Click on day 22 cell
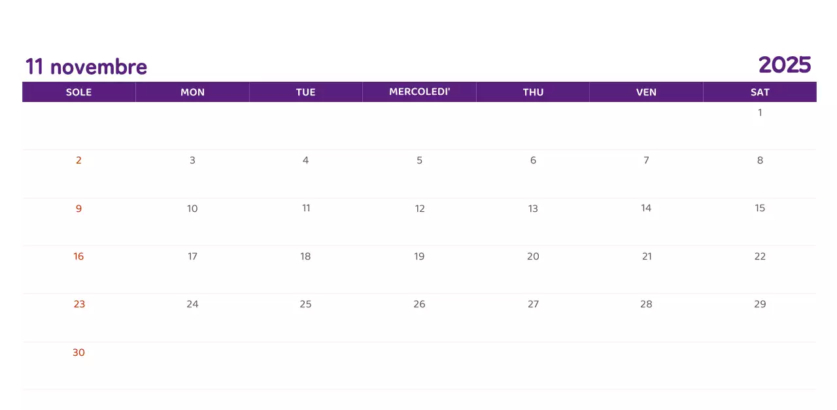The width and height of the screenshot is (837, 410). (x=760, y=256)
